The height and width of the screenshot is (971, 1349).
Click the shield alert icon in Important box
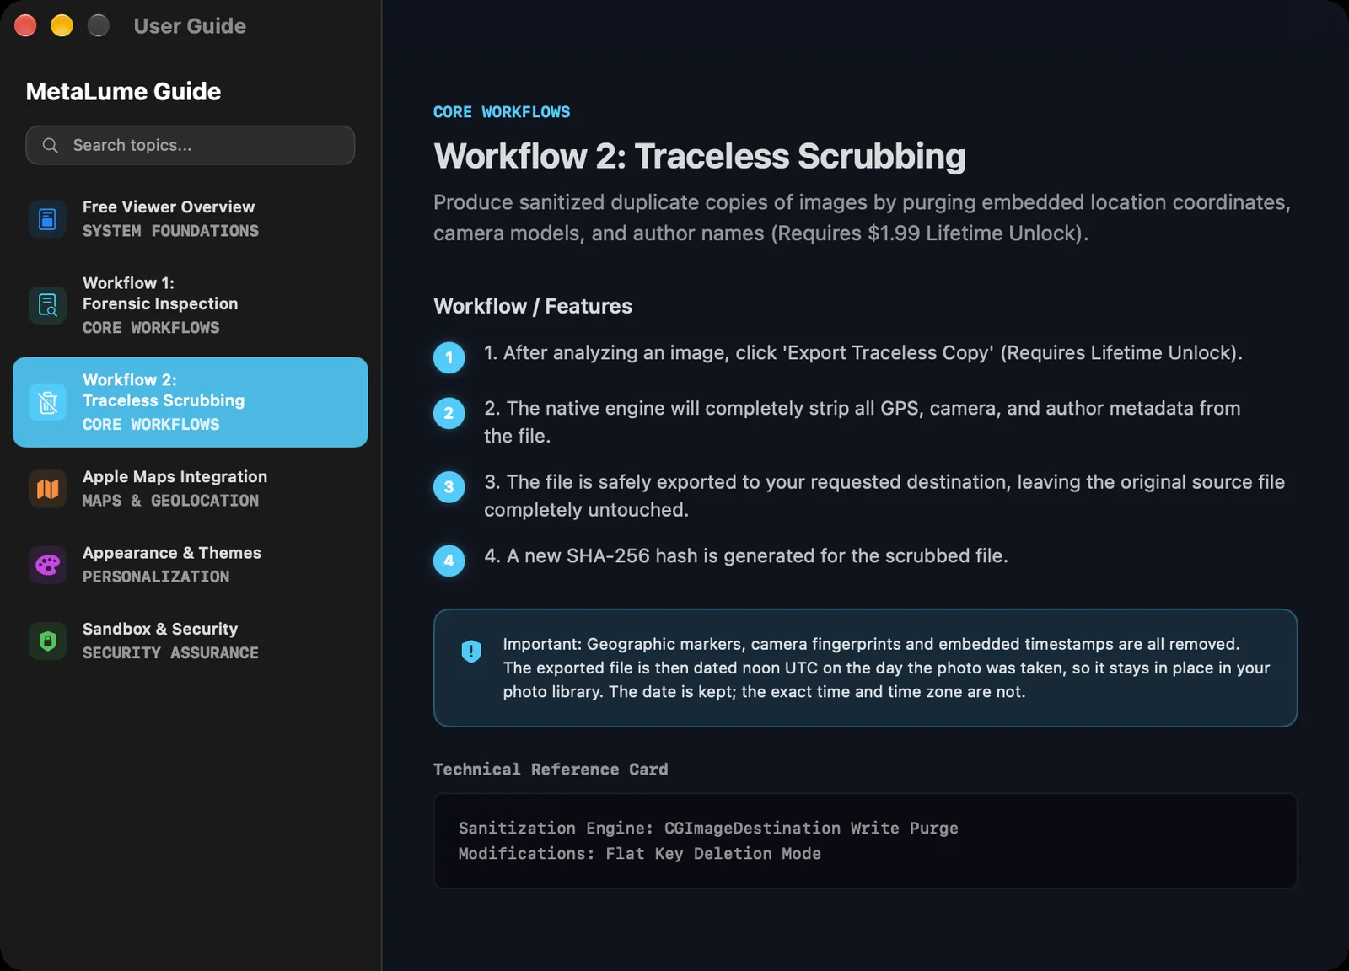pos(471,651)
